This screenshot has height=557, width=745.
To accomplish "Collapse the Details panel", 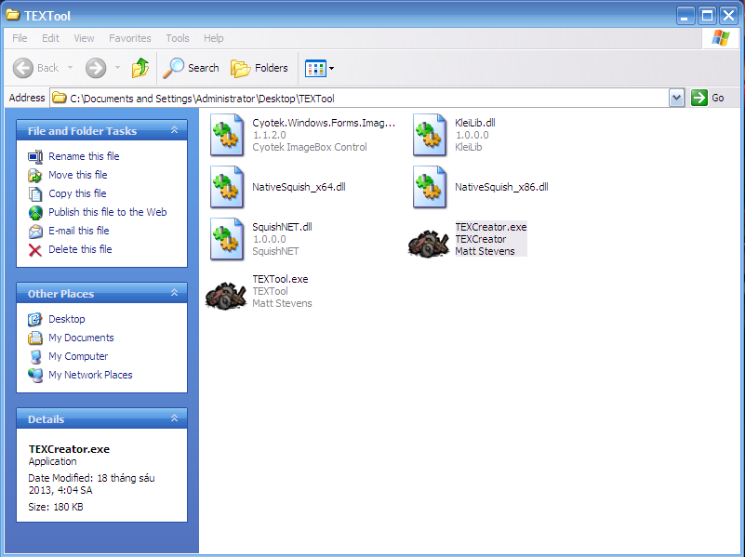I will click(174, 419).
